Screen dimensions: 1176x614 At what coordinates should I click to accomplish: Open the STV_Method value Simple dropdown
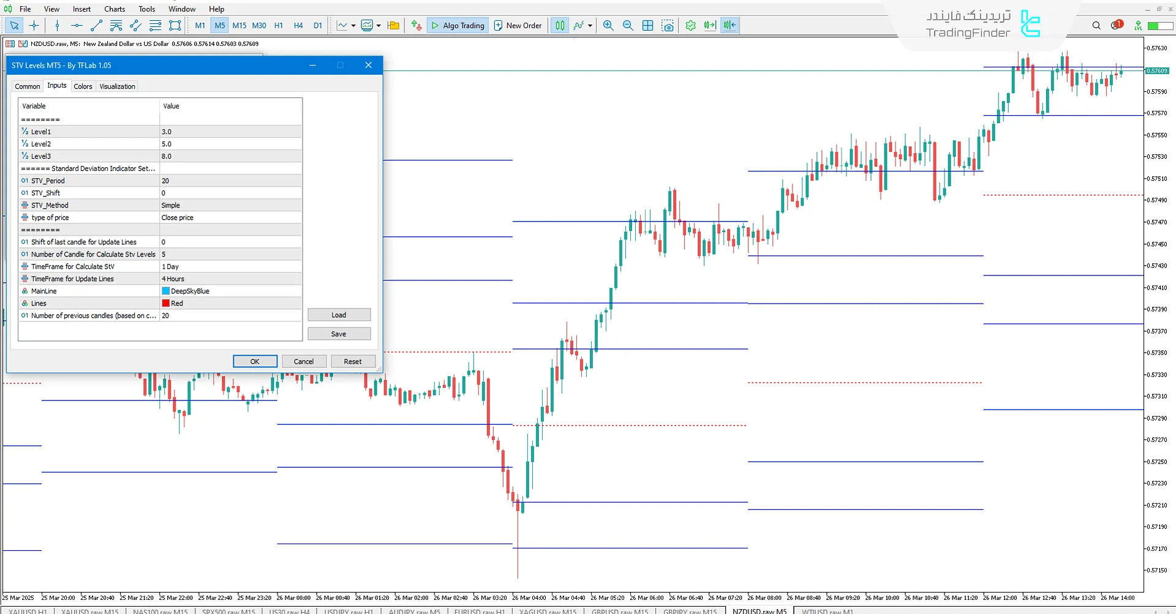[x=230, y=205]
